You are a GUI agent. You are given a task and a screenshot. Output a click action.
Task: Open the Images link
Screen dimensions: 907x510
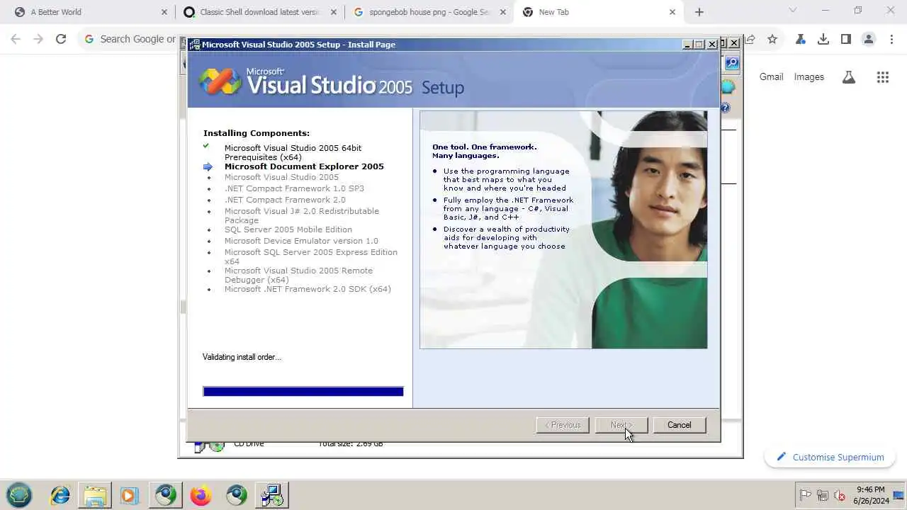(x=809, y=77)
